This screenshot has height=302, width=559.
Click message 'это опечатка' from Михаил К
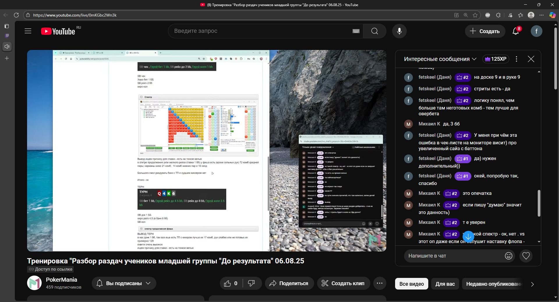pyautogui.click(x=477, y=193)
